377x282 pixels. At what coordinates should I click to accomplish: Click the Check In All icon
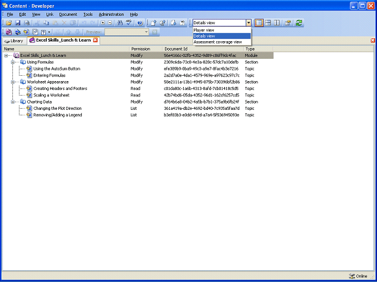click(163, 23)
